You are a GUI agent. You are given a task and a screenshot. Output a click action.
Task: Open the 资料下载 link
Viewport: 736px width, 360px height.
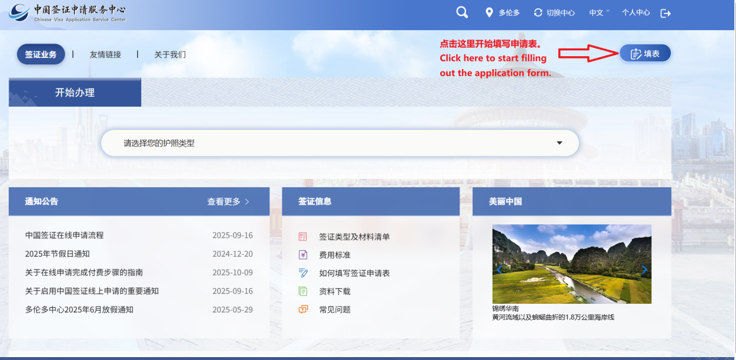coord(335,291)
